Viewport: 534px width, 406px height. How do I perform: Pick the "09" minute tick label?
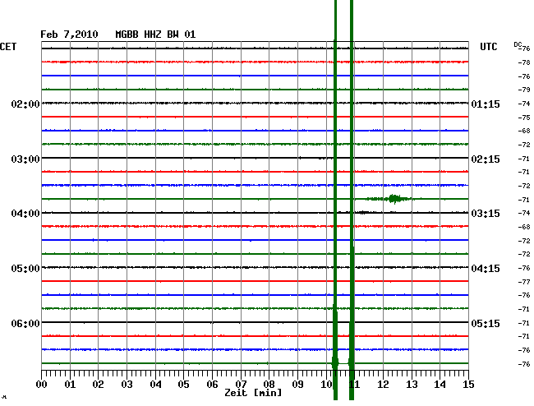pos(297,384)
